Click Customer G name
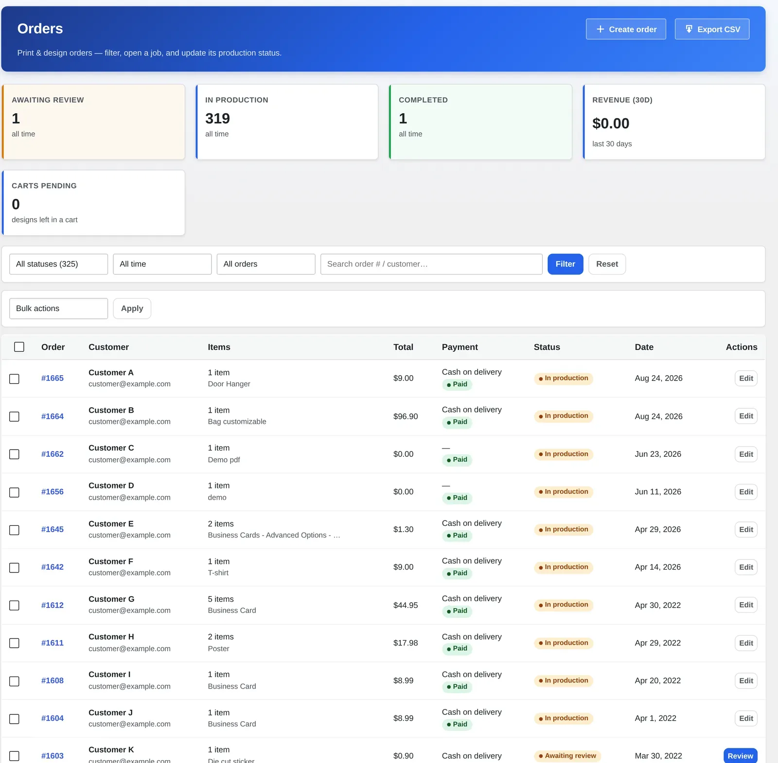The width and height of the screenshot is (778, 763). pos(111,599)
